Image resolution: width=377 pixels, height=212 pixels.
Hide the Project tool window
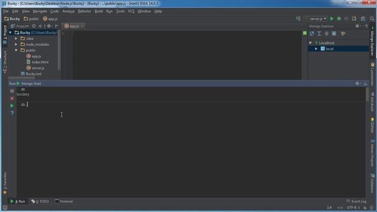[x=57, y=26]
